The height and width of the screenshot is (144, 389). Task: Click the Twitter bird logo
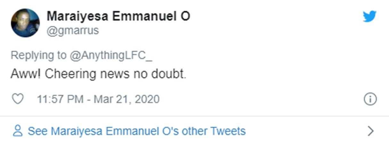coord(370,17)
